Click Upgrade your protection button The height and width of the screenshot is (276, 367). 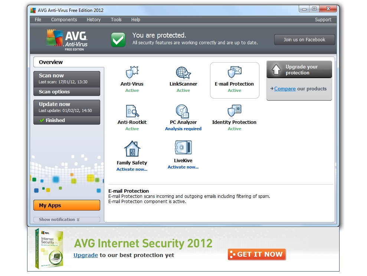(x=299, y=70)
